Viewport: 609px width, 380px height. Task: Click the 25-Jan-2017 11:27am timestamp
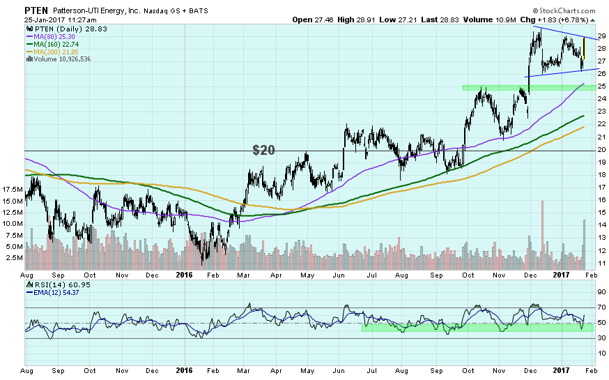(60, 20)
